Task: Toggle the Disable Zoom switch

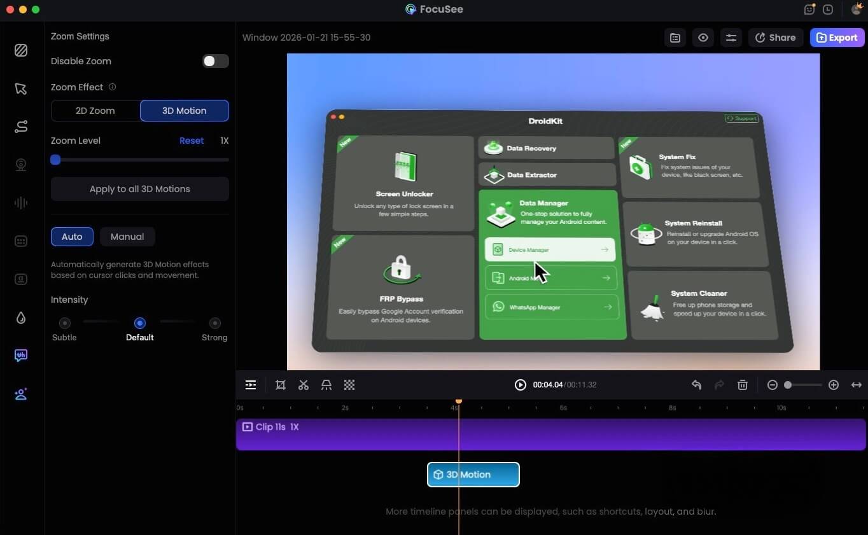Action: [215, 61]
